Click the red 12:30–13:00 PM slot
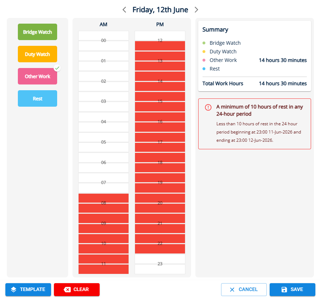 coord(160,46)
